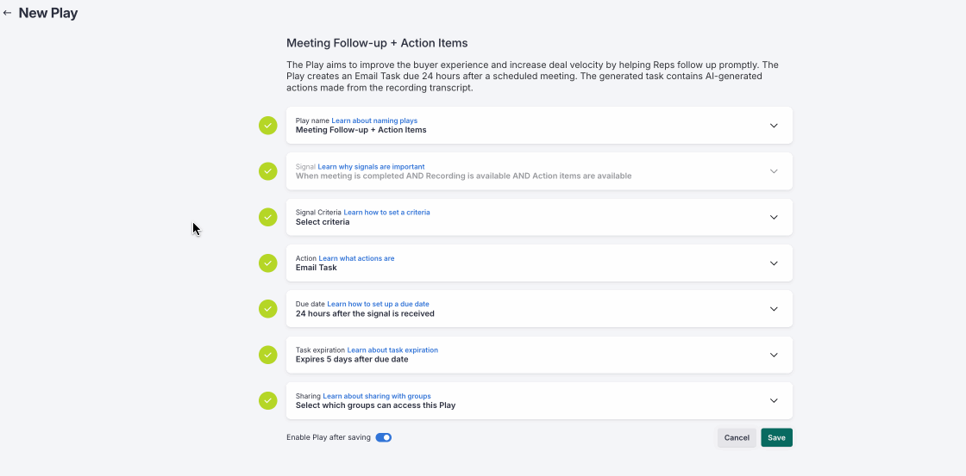Screen dimensions: 966x476
Task: Open Learn about naming plays link
Action: [374, 121]
